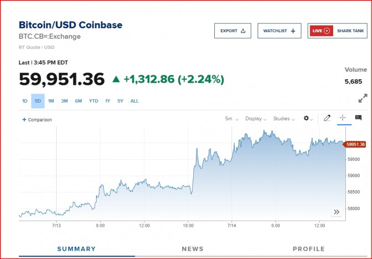Select the 1D time range
The width and height of the screenshot is (372, 259).
[25, 101]
